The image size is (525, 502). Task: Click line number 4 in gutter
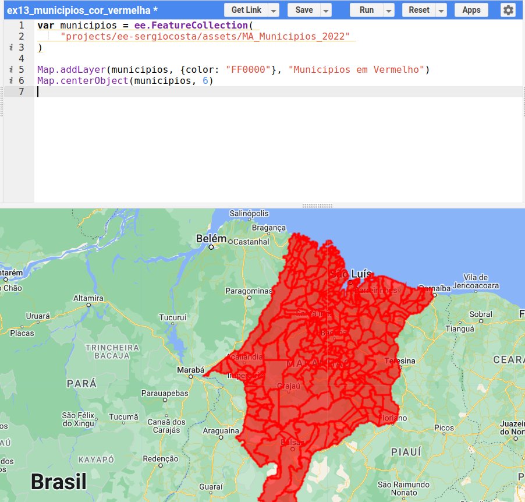pyautogui.click(x=22, y=58)
